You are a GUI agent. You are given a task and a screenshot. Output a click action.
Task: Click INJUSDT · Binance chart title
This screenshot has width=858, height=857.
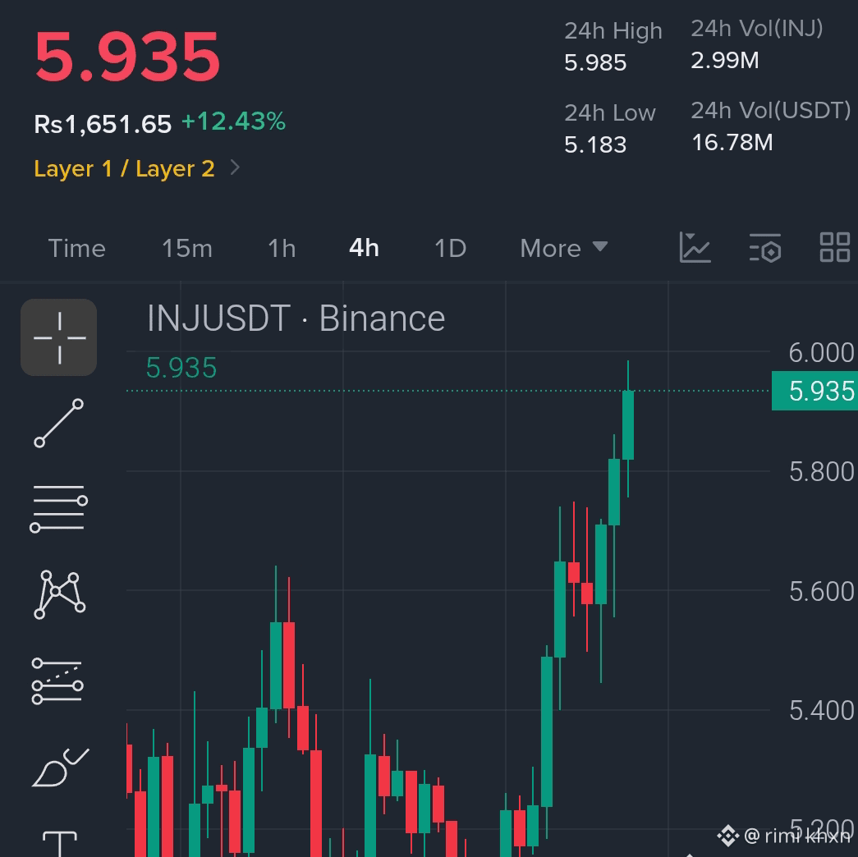(x=296, y=318)
